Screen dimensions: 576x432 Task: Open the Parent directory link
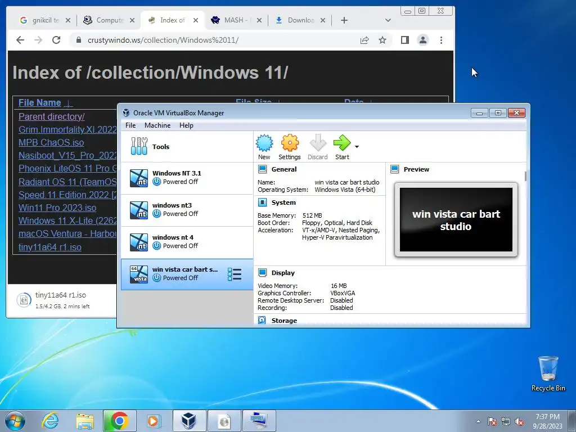(x=51, y=116)
